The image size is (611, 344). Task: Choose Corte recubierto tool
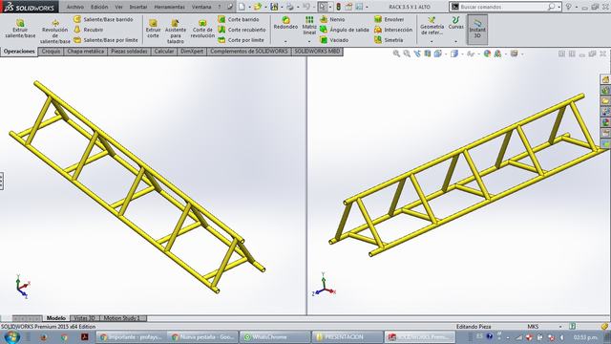click(242, 30)
